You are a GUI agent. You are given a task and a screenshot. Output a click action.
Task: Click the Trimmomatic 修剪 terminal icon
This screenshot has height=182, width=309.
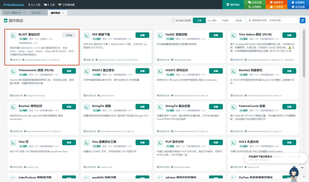pyautogui.click(x=13, y=71)
